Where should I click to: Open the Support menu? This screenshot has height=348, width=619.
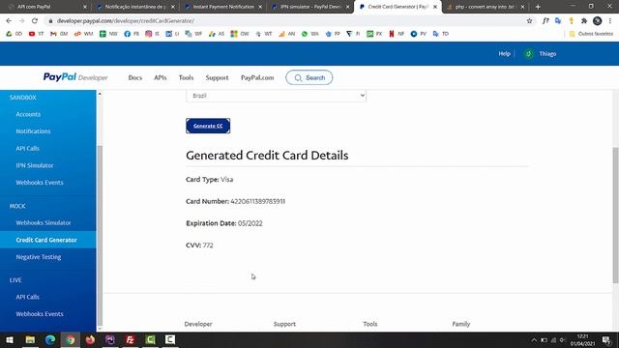(217, 77)
